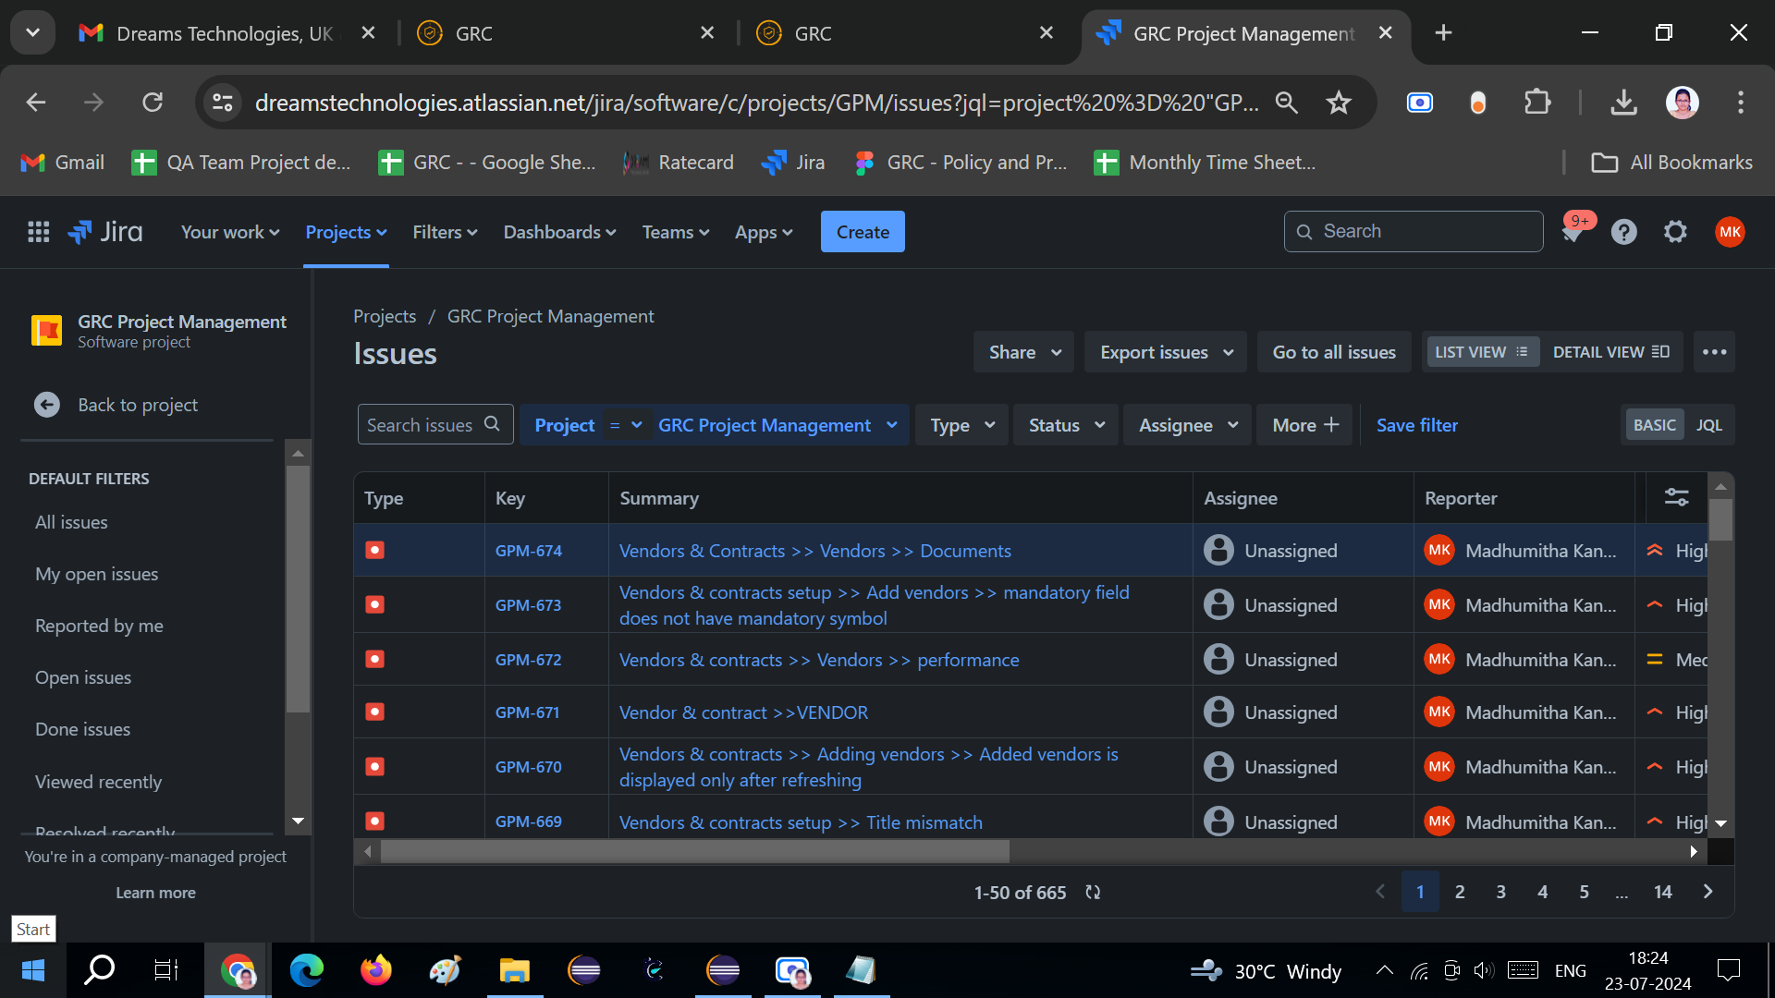
Task: Expand the Status filter dropdown
Action: 1066,425
